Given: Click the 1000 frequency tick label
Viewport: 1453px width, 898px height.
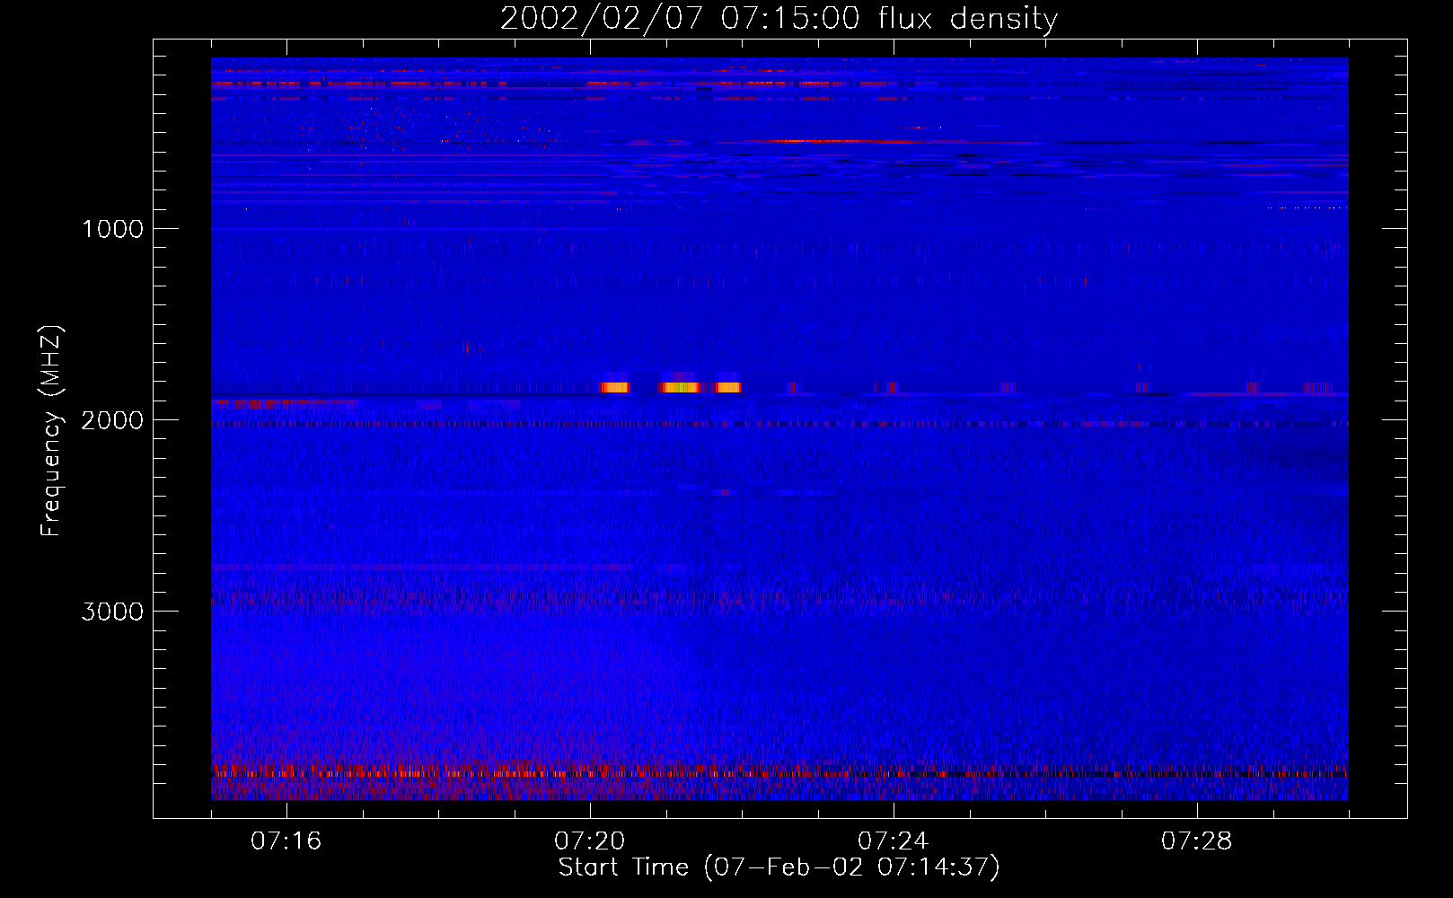Looking at the screenshot, I should click(x=112, y=229).
